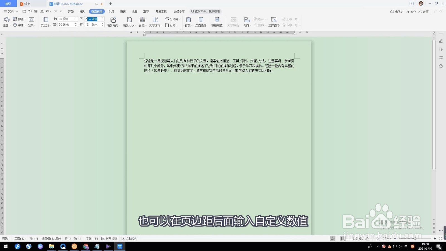Select the Page Layout (页面布局) tab
446x251 pixels.
(x=97, y=11)
